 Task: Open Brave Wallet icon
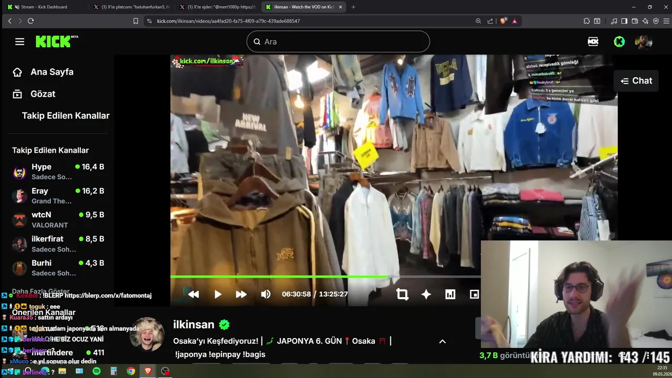pos(635,21)
